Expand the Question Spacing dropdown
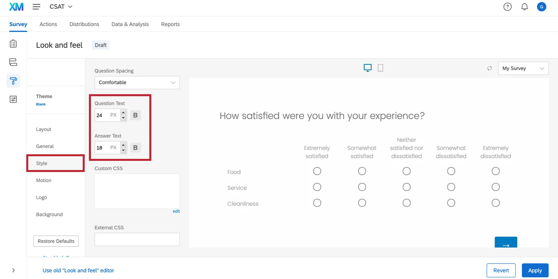The height and width of the screenshot is (279, 558). (137, 82)
